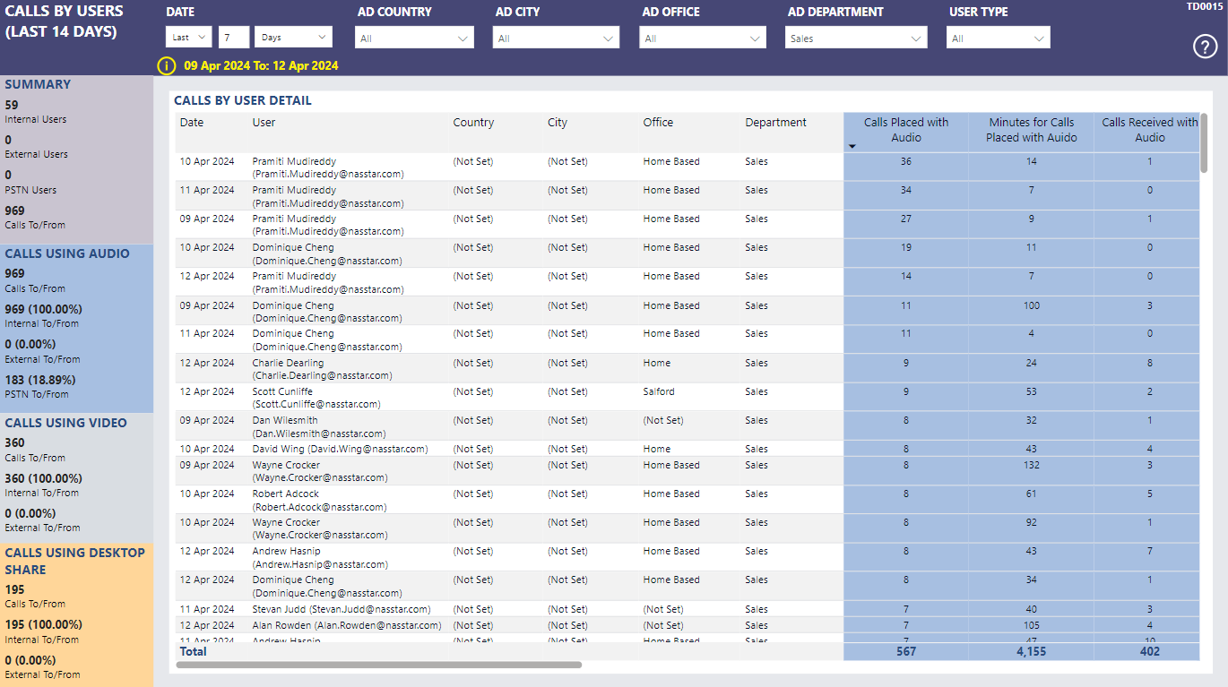1228x687 pixels.
Task: Sort by the User column header
Action: click(x=264, y=123)
